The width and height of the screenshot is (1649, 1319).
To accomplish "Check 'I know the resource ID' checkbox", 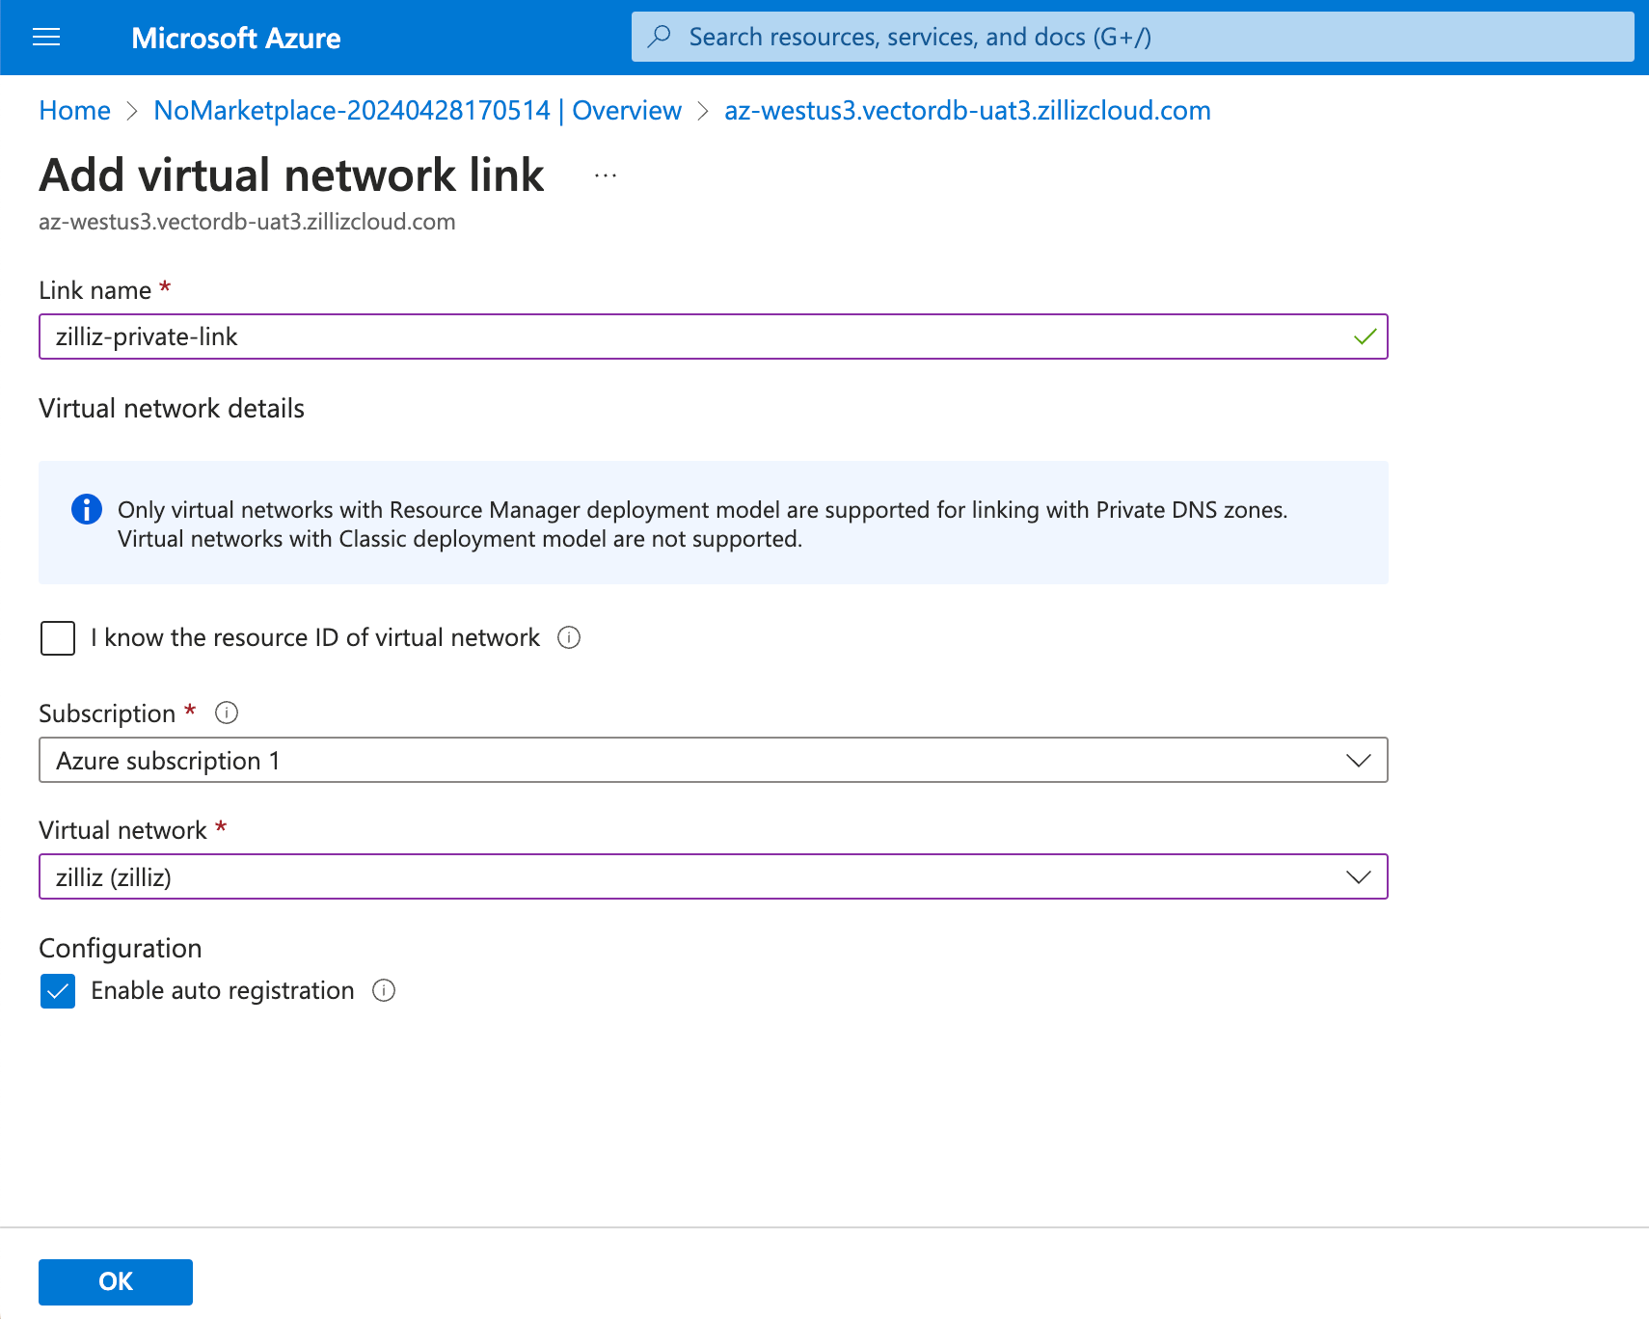I will 58,638.
